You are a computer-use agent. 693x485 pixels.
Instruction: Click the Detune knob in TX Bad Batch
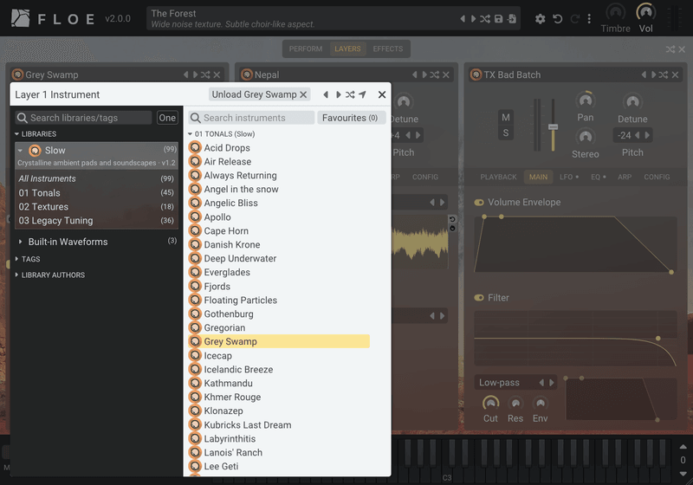tap(632, 102)
